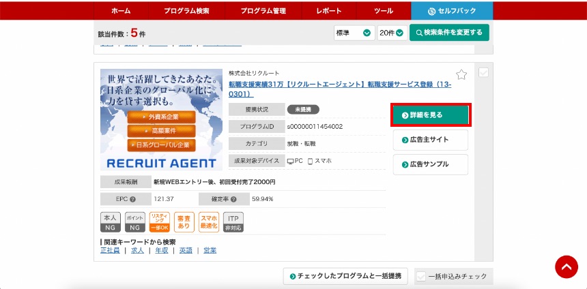The image size is (587, 289).
Task: Click the リスティング 一部OK badge icon
Action: point(160,222)
